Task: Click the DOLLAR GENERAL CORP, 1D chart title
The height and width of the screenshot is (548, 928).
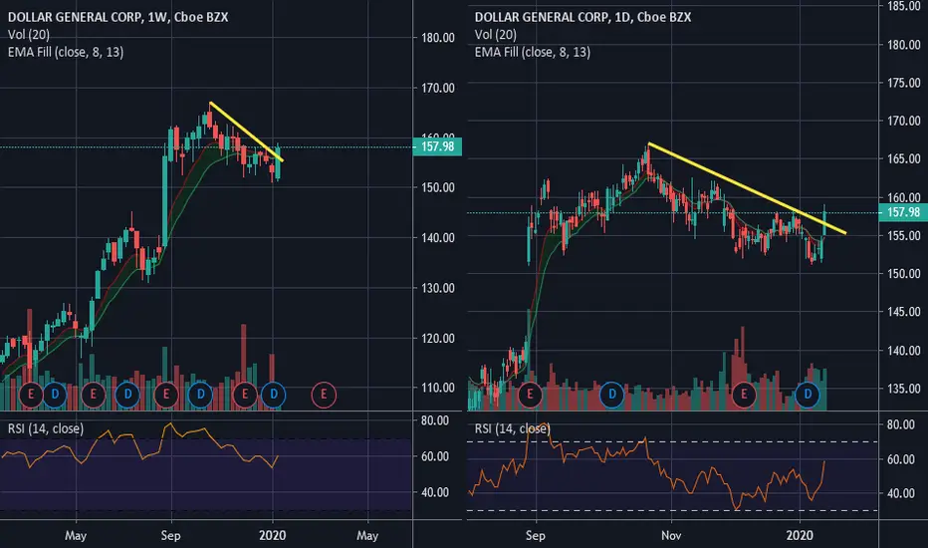Action: (582, 17)
